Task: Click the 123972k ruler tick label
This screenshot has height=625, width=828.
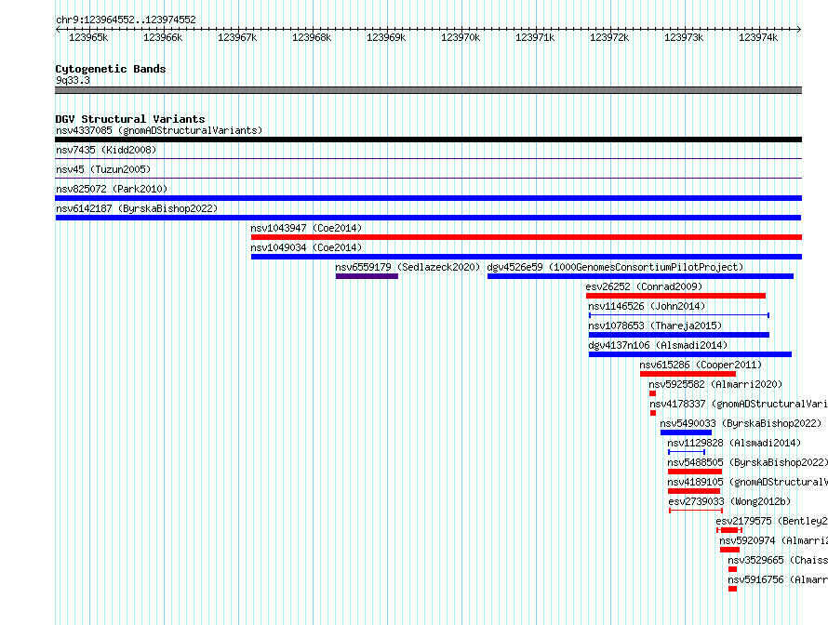Action: 609,37
